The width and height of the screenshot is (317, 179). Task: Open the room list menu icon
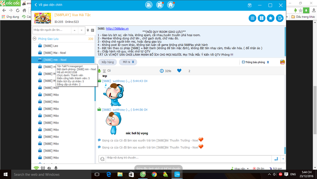[x=253, y=18]
